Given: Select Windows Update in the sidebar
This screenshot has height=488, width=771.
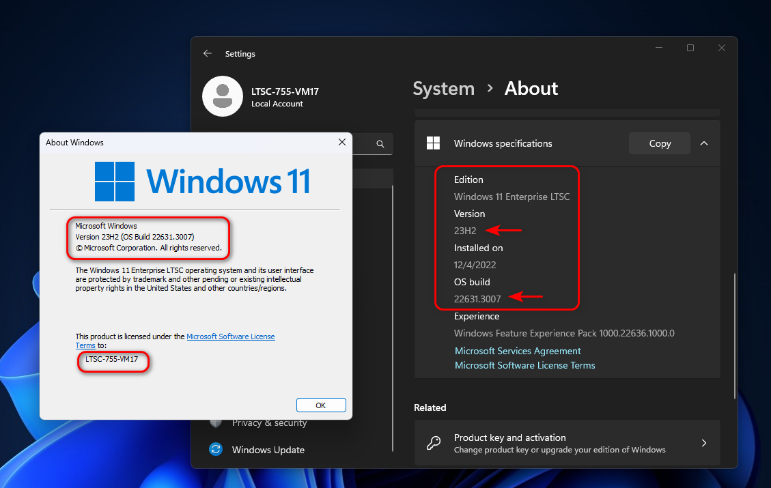Looking at the screenshot, I should (x=268, y=450).
